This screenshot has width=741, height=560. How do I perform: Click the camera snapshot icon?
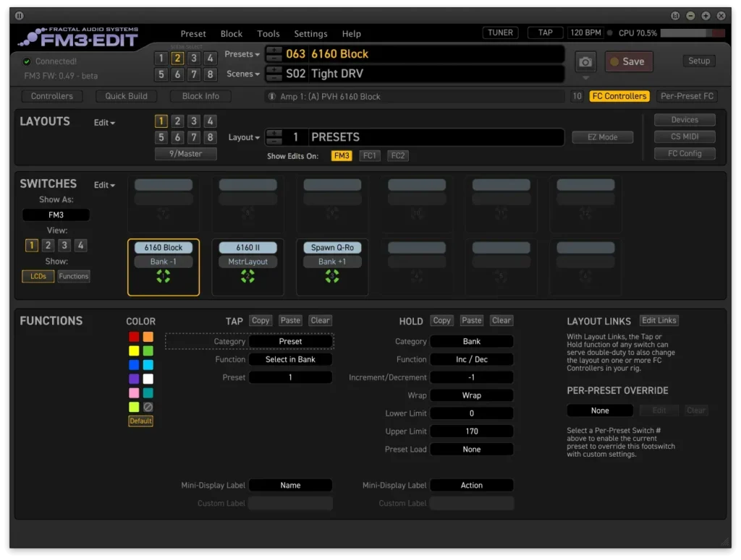coord(585,61)
